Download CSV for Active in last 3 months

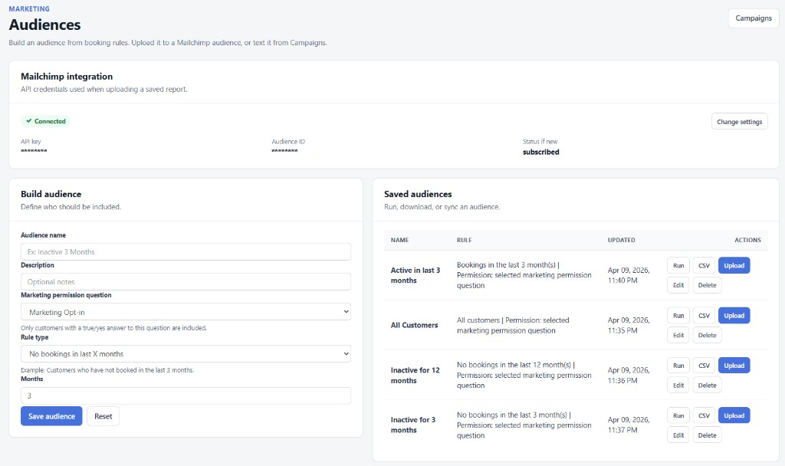pos(704,266)
